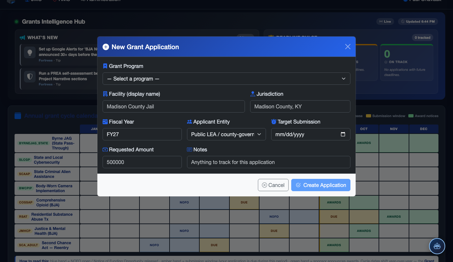Click the building icon beside Facility label

click(x=105, y=94)
